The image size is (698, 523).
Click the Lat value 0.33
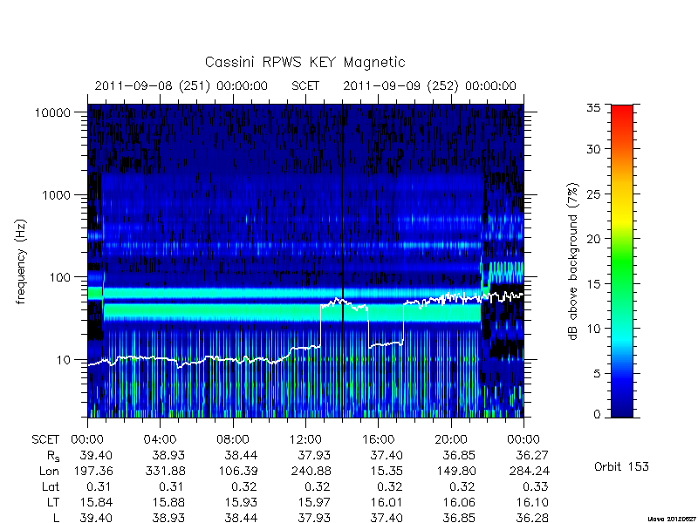click(536, 486)
